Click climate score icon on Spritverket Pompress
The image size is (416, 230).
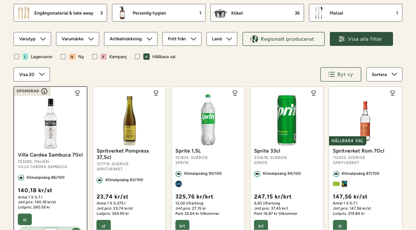coord(100,180)
